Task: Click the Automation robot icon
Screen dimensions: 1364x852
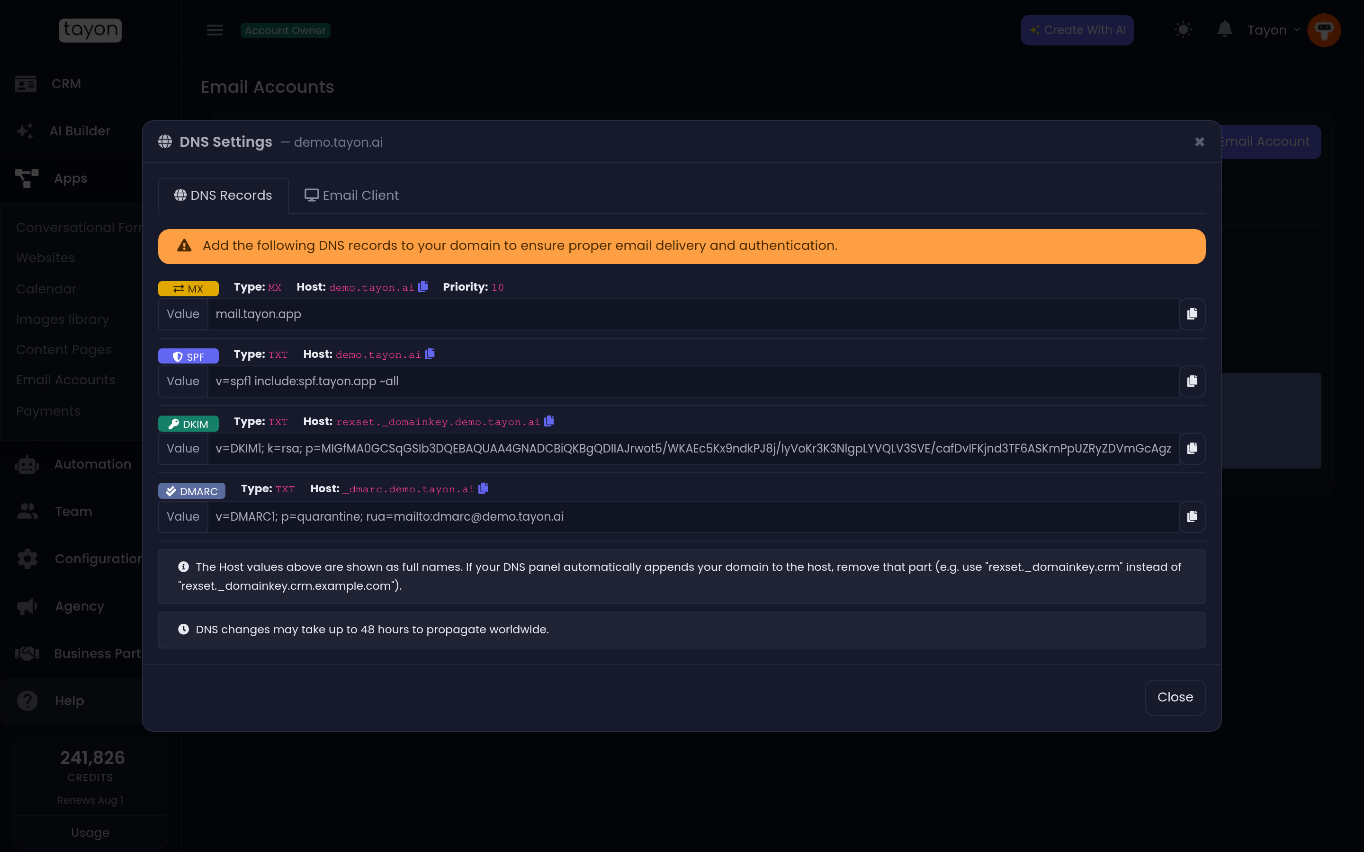Action: point(27,464)
